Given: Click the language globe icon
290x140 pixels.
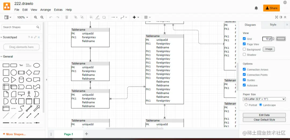Looking at the screenshot, I should [285, 2].
